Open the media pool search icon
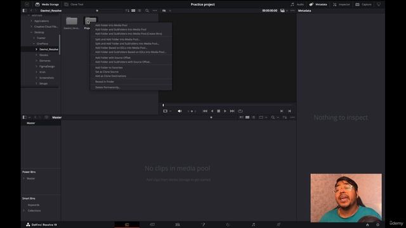The height and width of the screenshot is (228, 406). pos(273,117)
